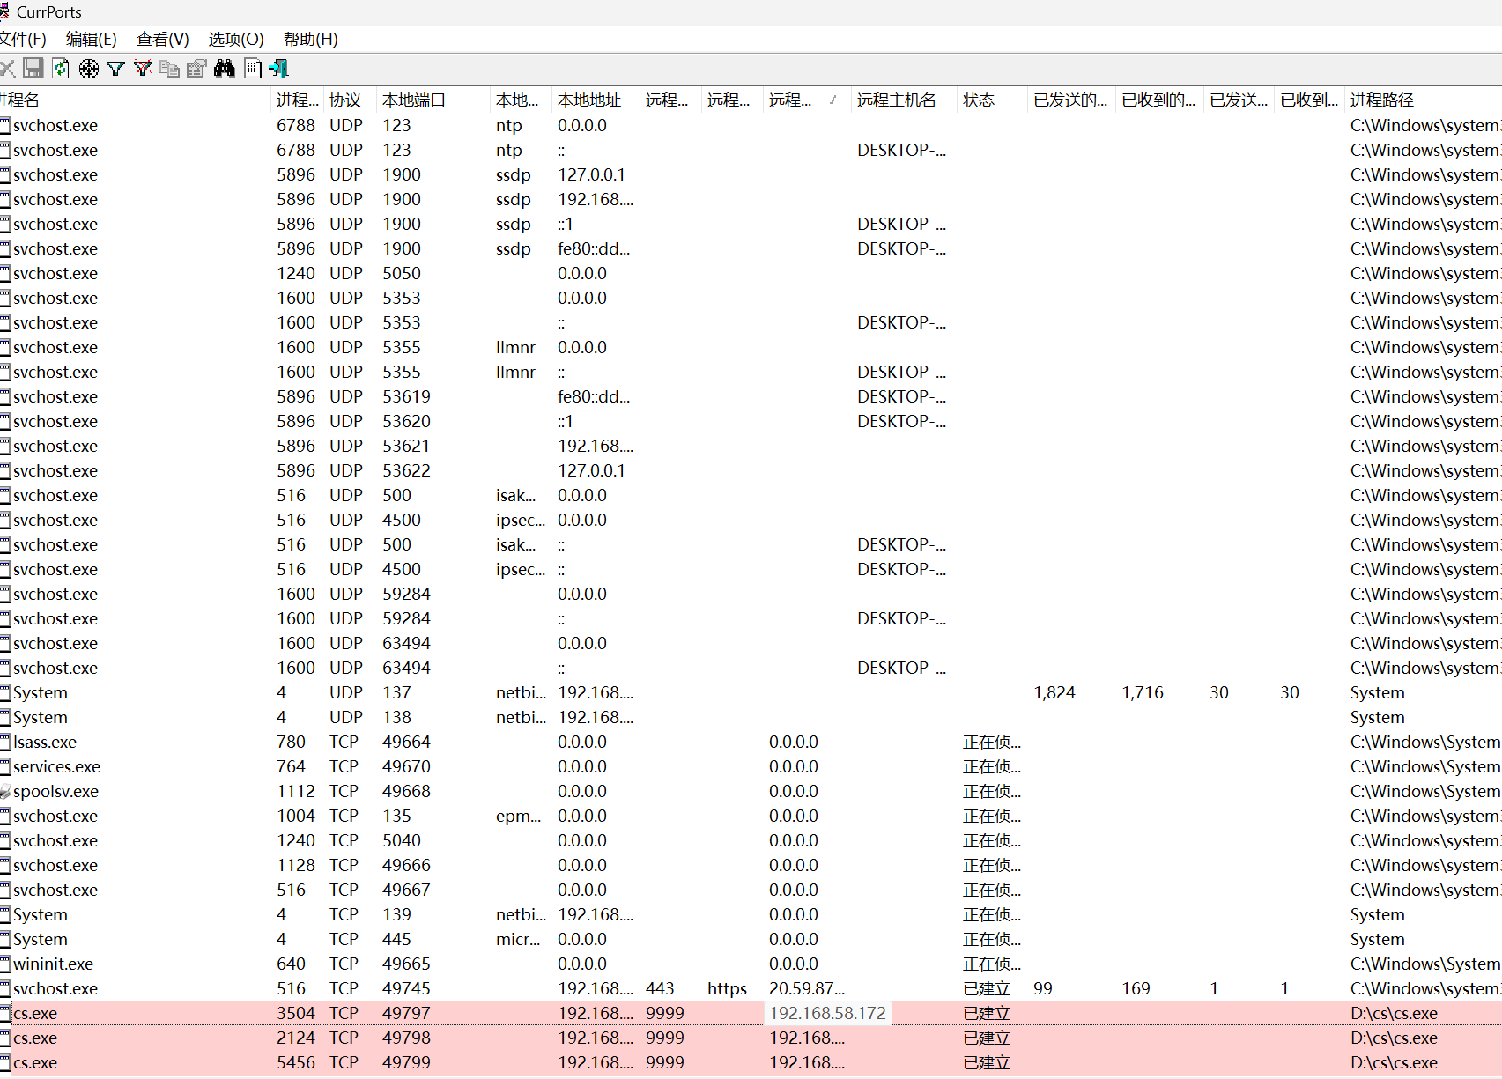1502x1079 pixels.
Task: Open the filter funnel icon
Action: tap(115, 68)
